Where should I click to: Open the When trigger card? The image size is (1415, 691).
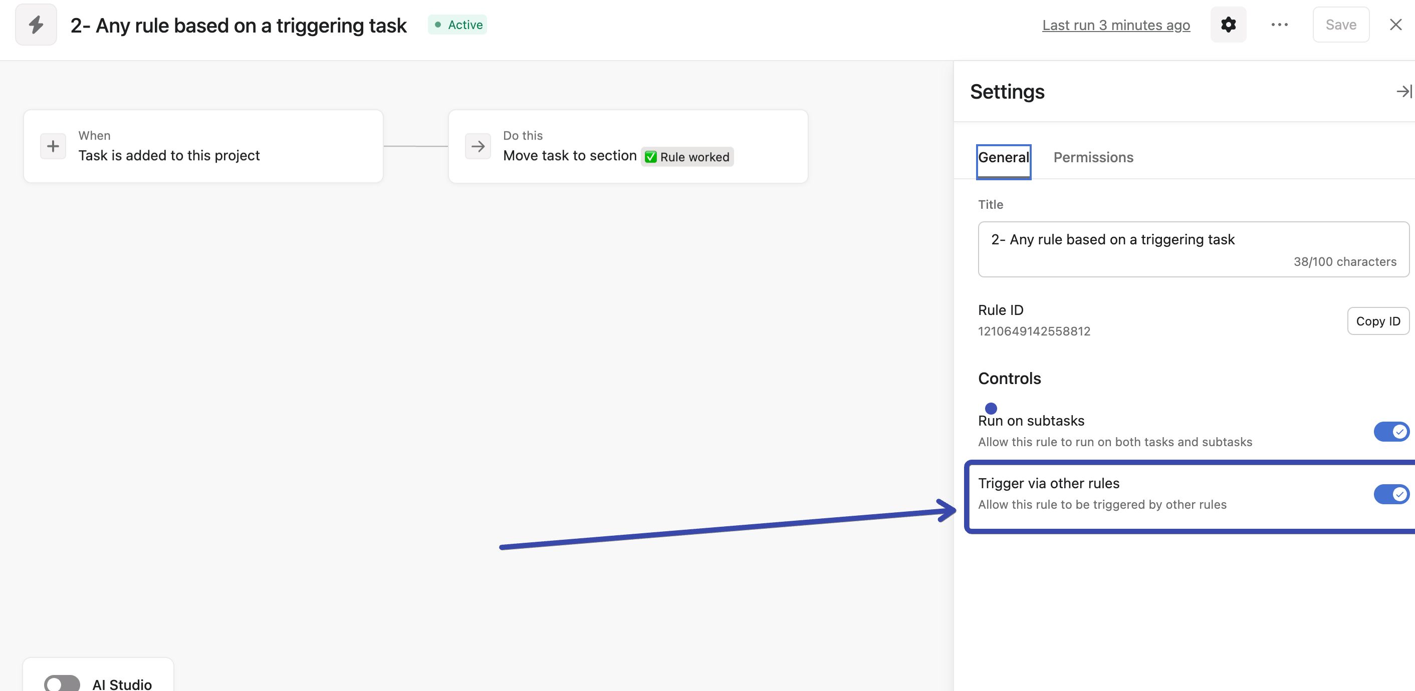(x=203, y=146)
